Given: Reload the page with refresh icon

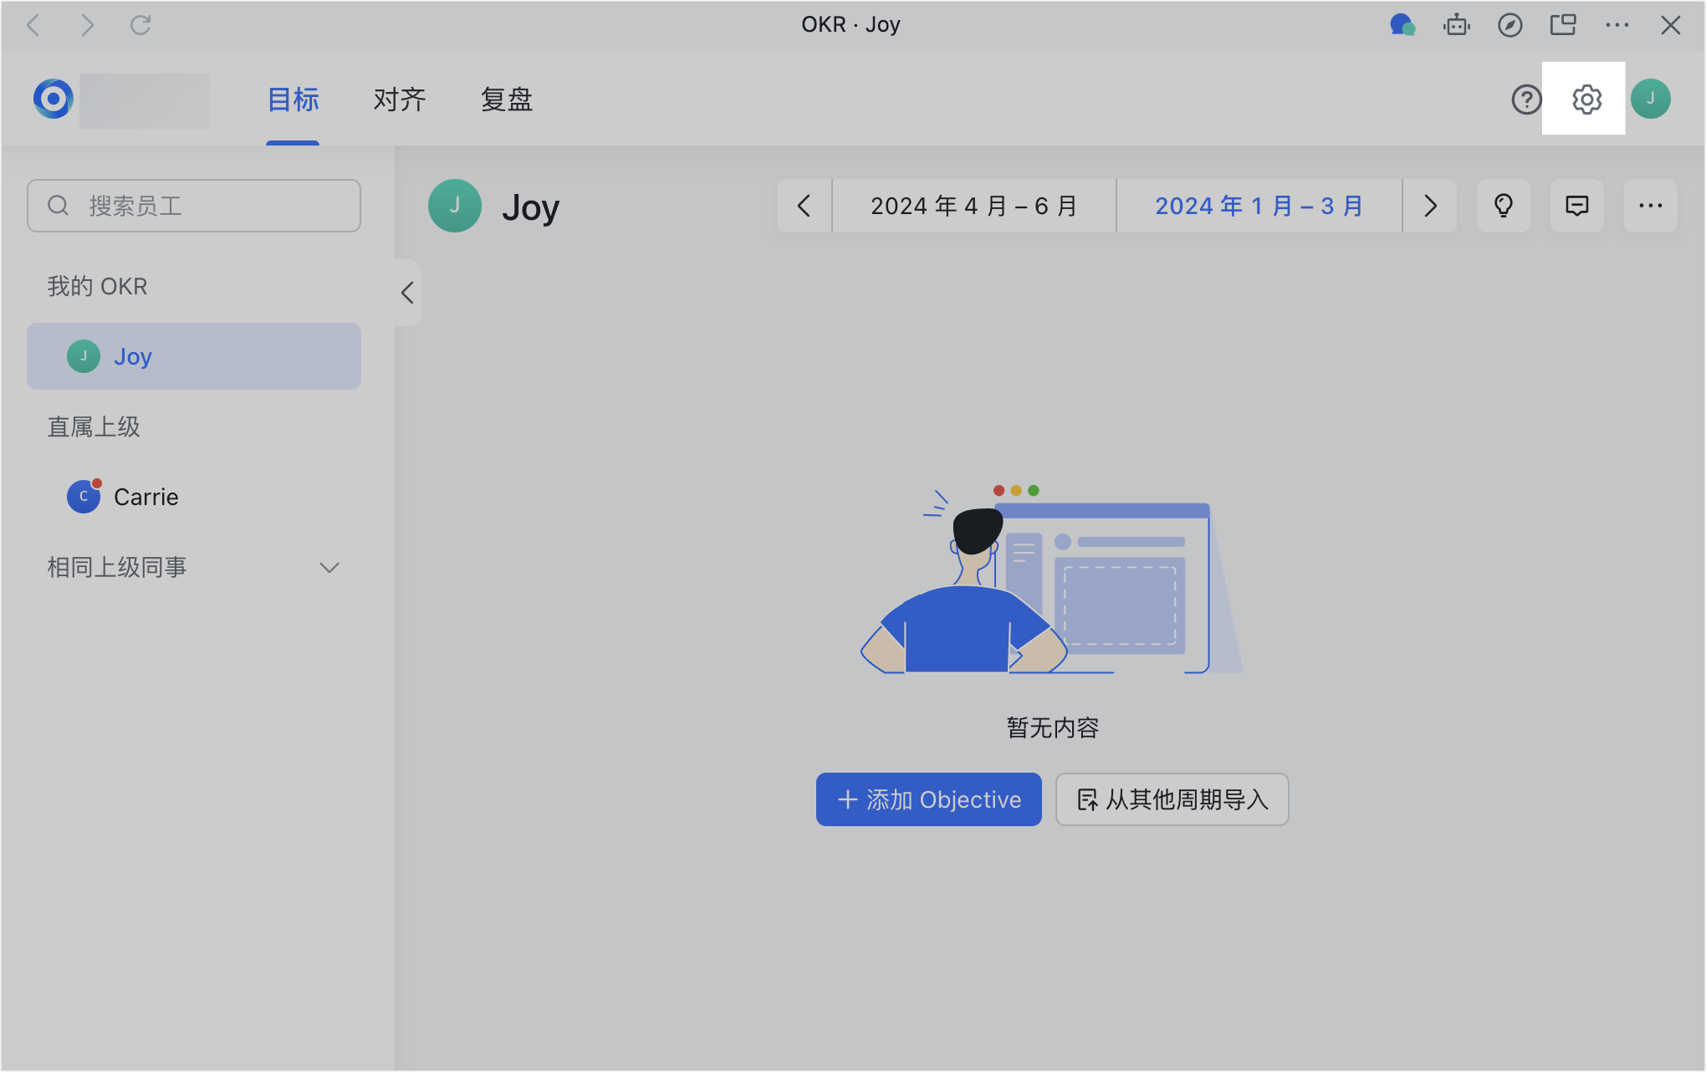Looking at the screenshot, I should [140, 25].
